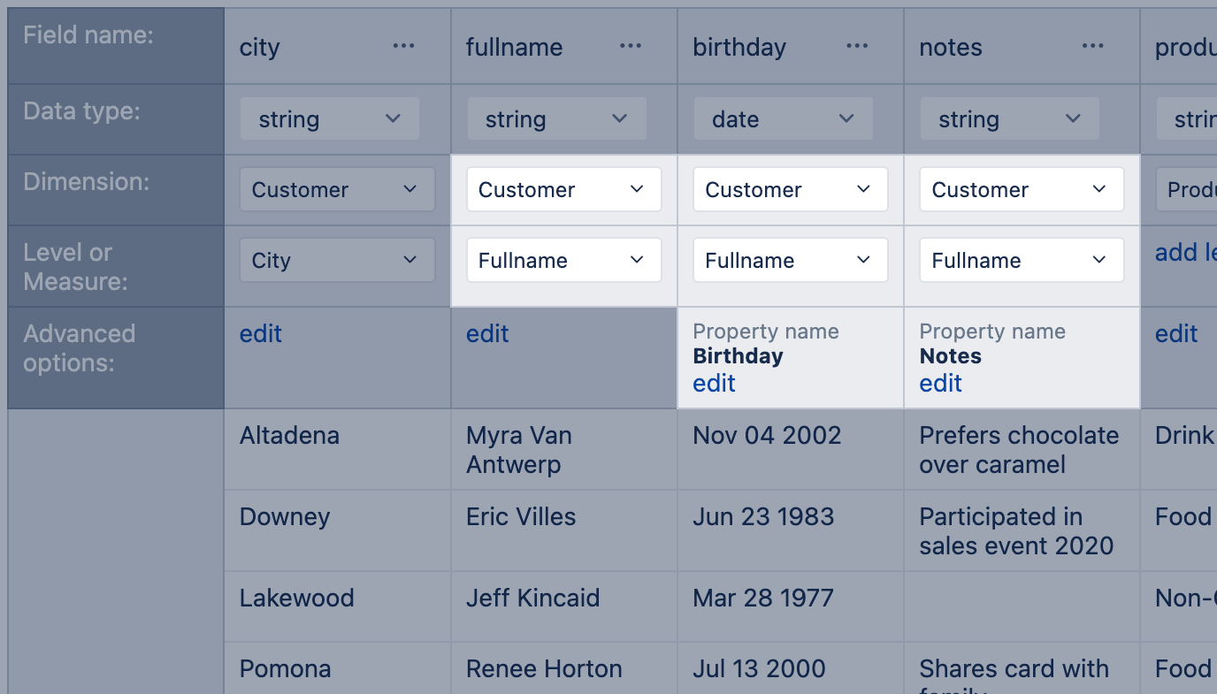This screenshot has width=1217, height=694.
Task: Change the fullname data type string dropdown
Action: 556,119
